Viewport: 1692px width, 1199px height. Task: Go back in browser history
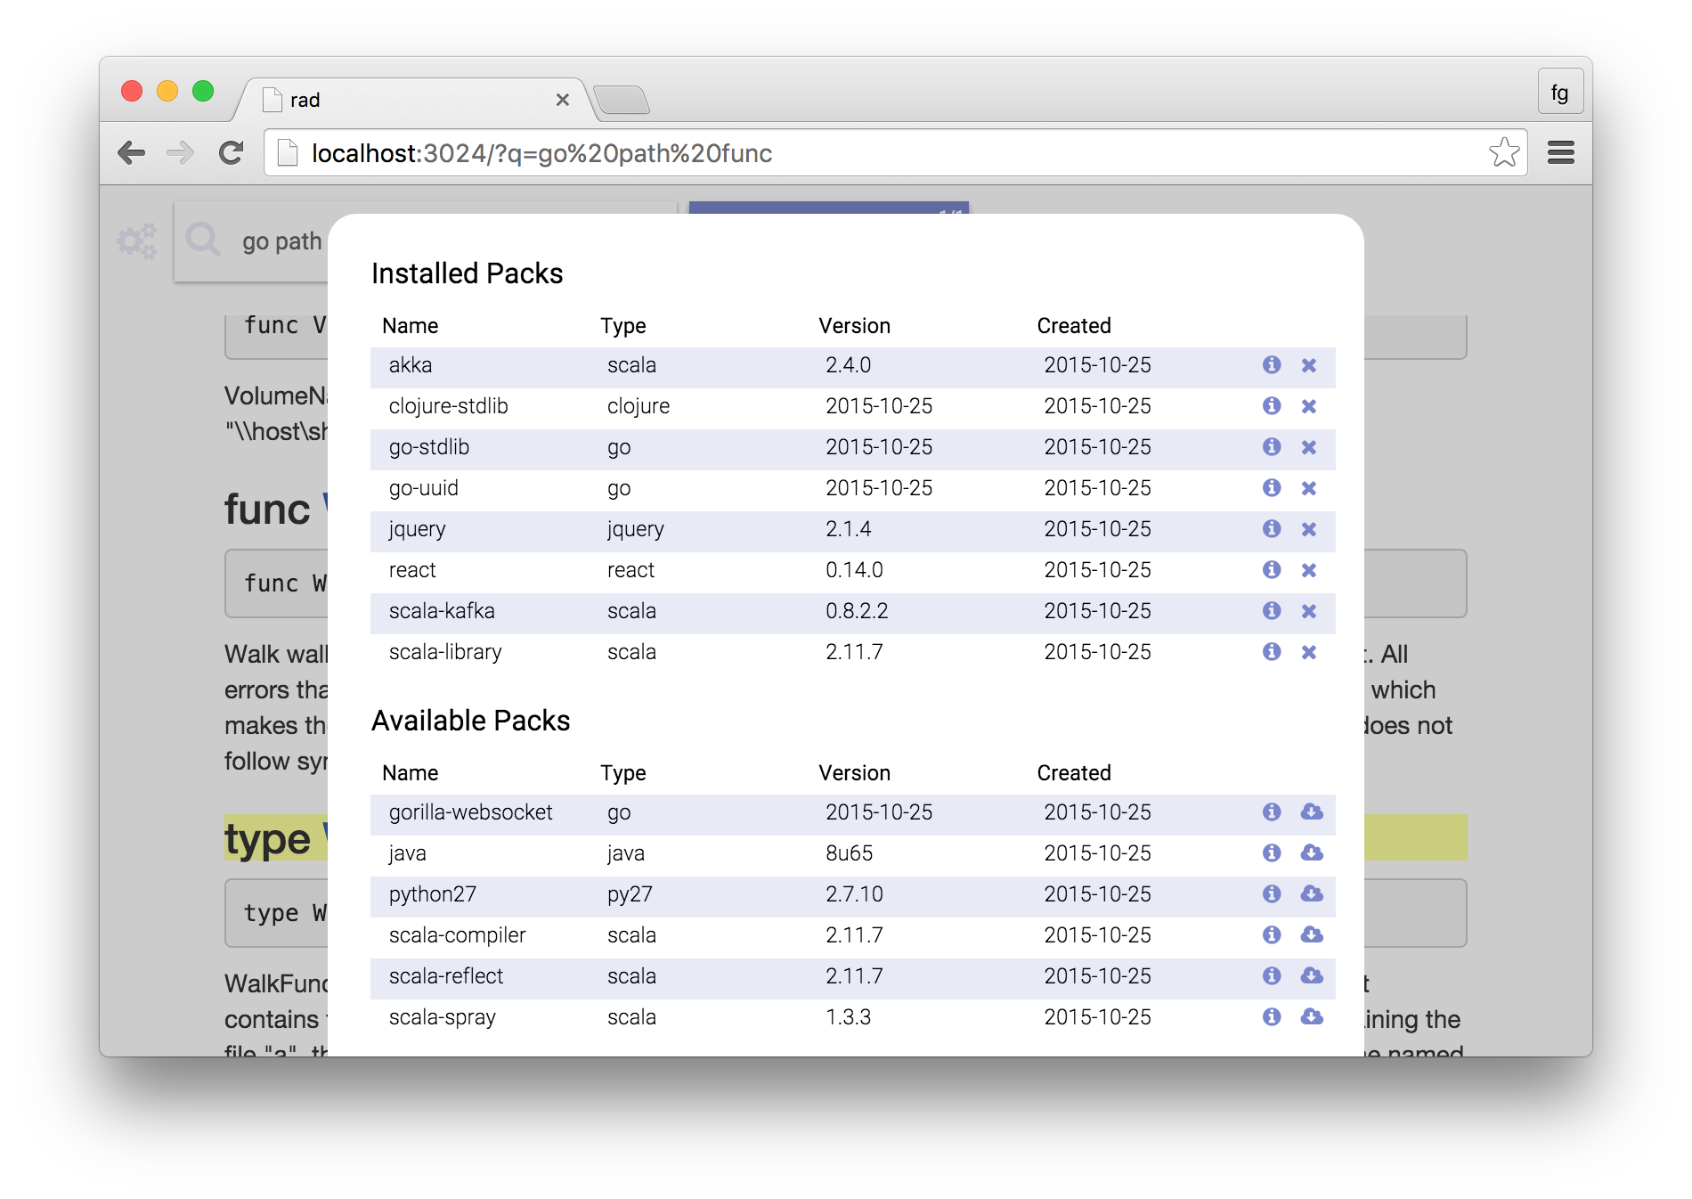(x=131, y=153)
